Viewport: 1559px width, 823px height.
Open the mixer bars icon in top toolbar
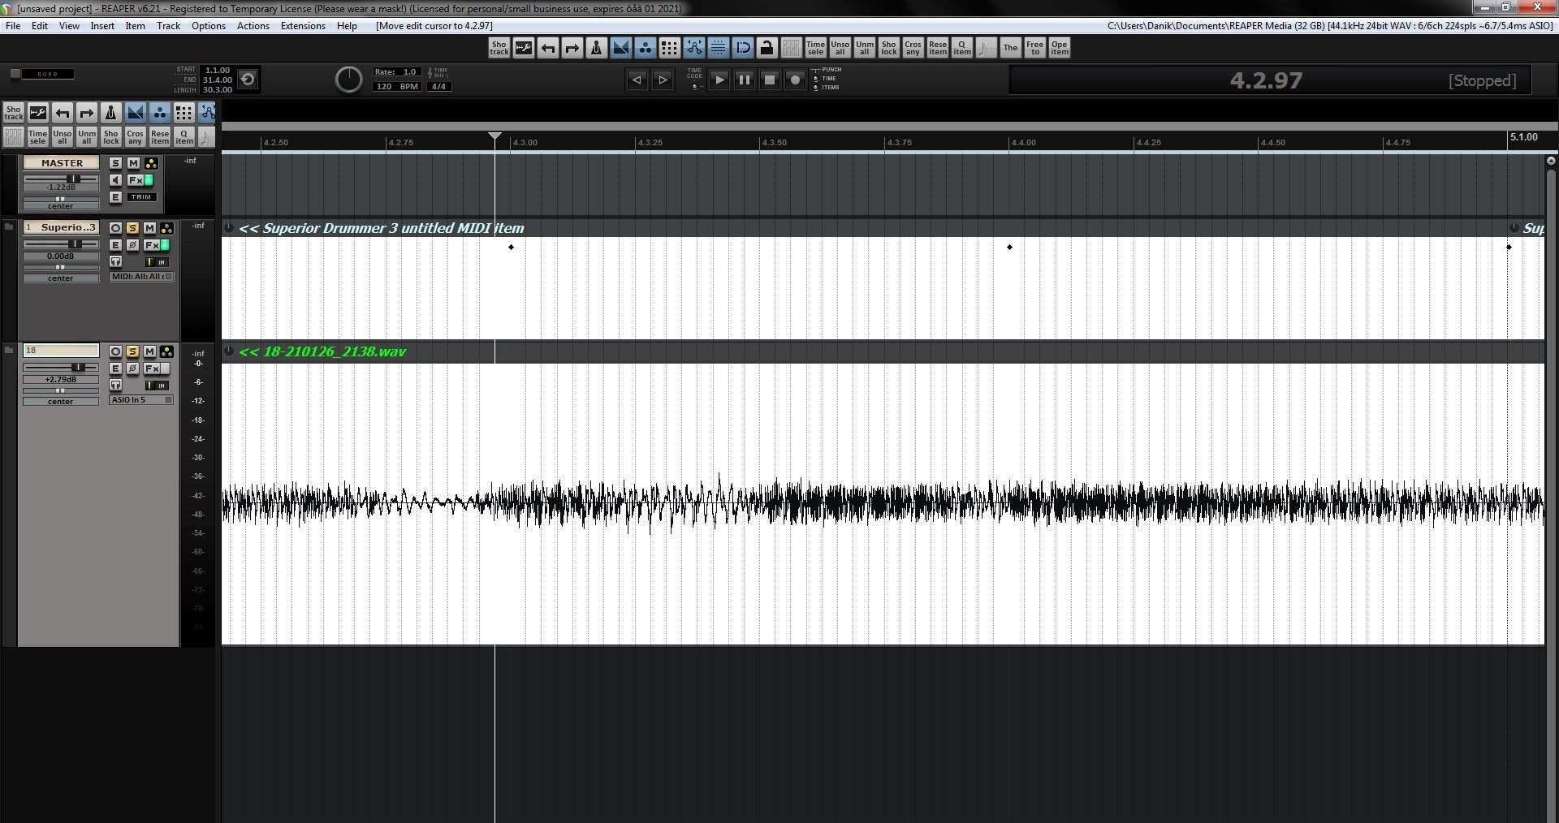(792, 48)
